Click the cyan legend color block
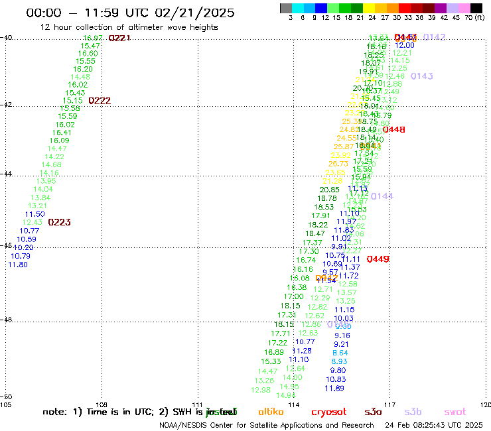This screenshot has height=431, width=491. [297, 8]
